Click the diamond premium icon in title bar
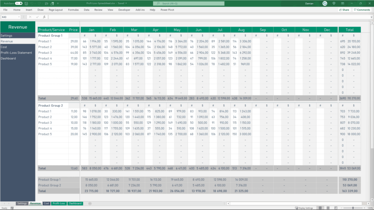The height and width of the screenshot is (210, 374). pyautogui.click(x=334, y=3)
